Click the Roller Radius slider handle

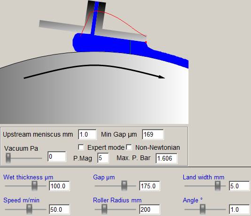[x=104, y=209]
